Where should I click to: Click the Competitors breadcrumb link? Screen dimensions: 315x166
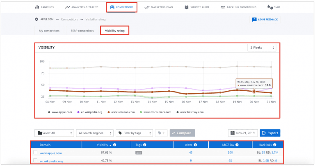(69, 19)
